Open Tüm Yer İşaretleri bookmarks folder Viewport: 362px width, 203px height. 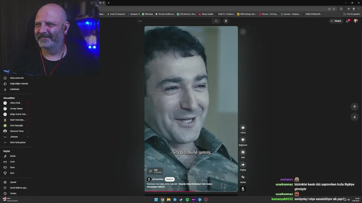352,14
